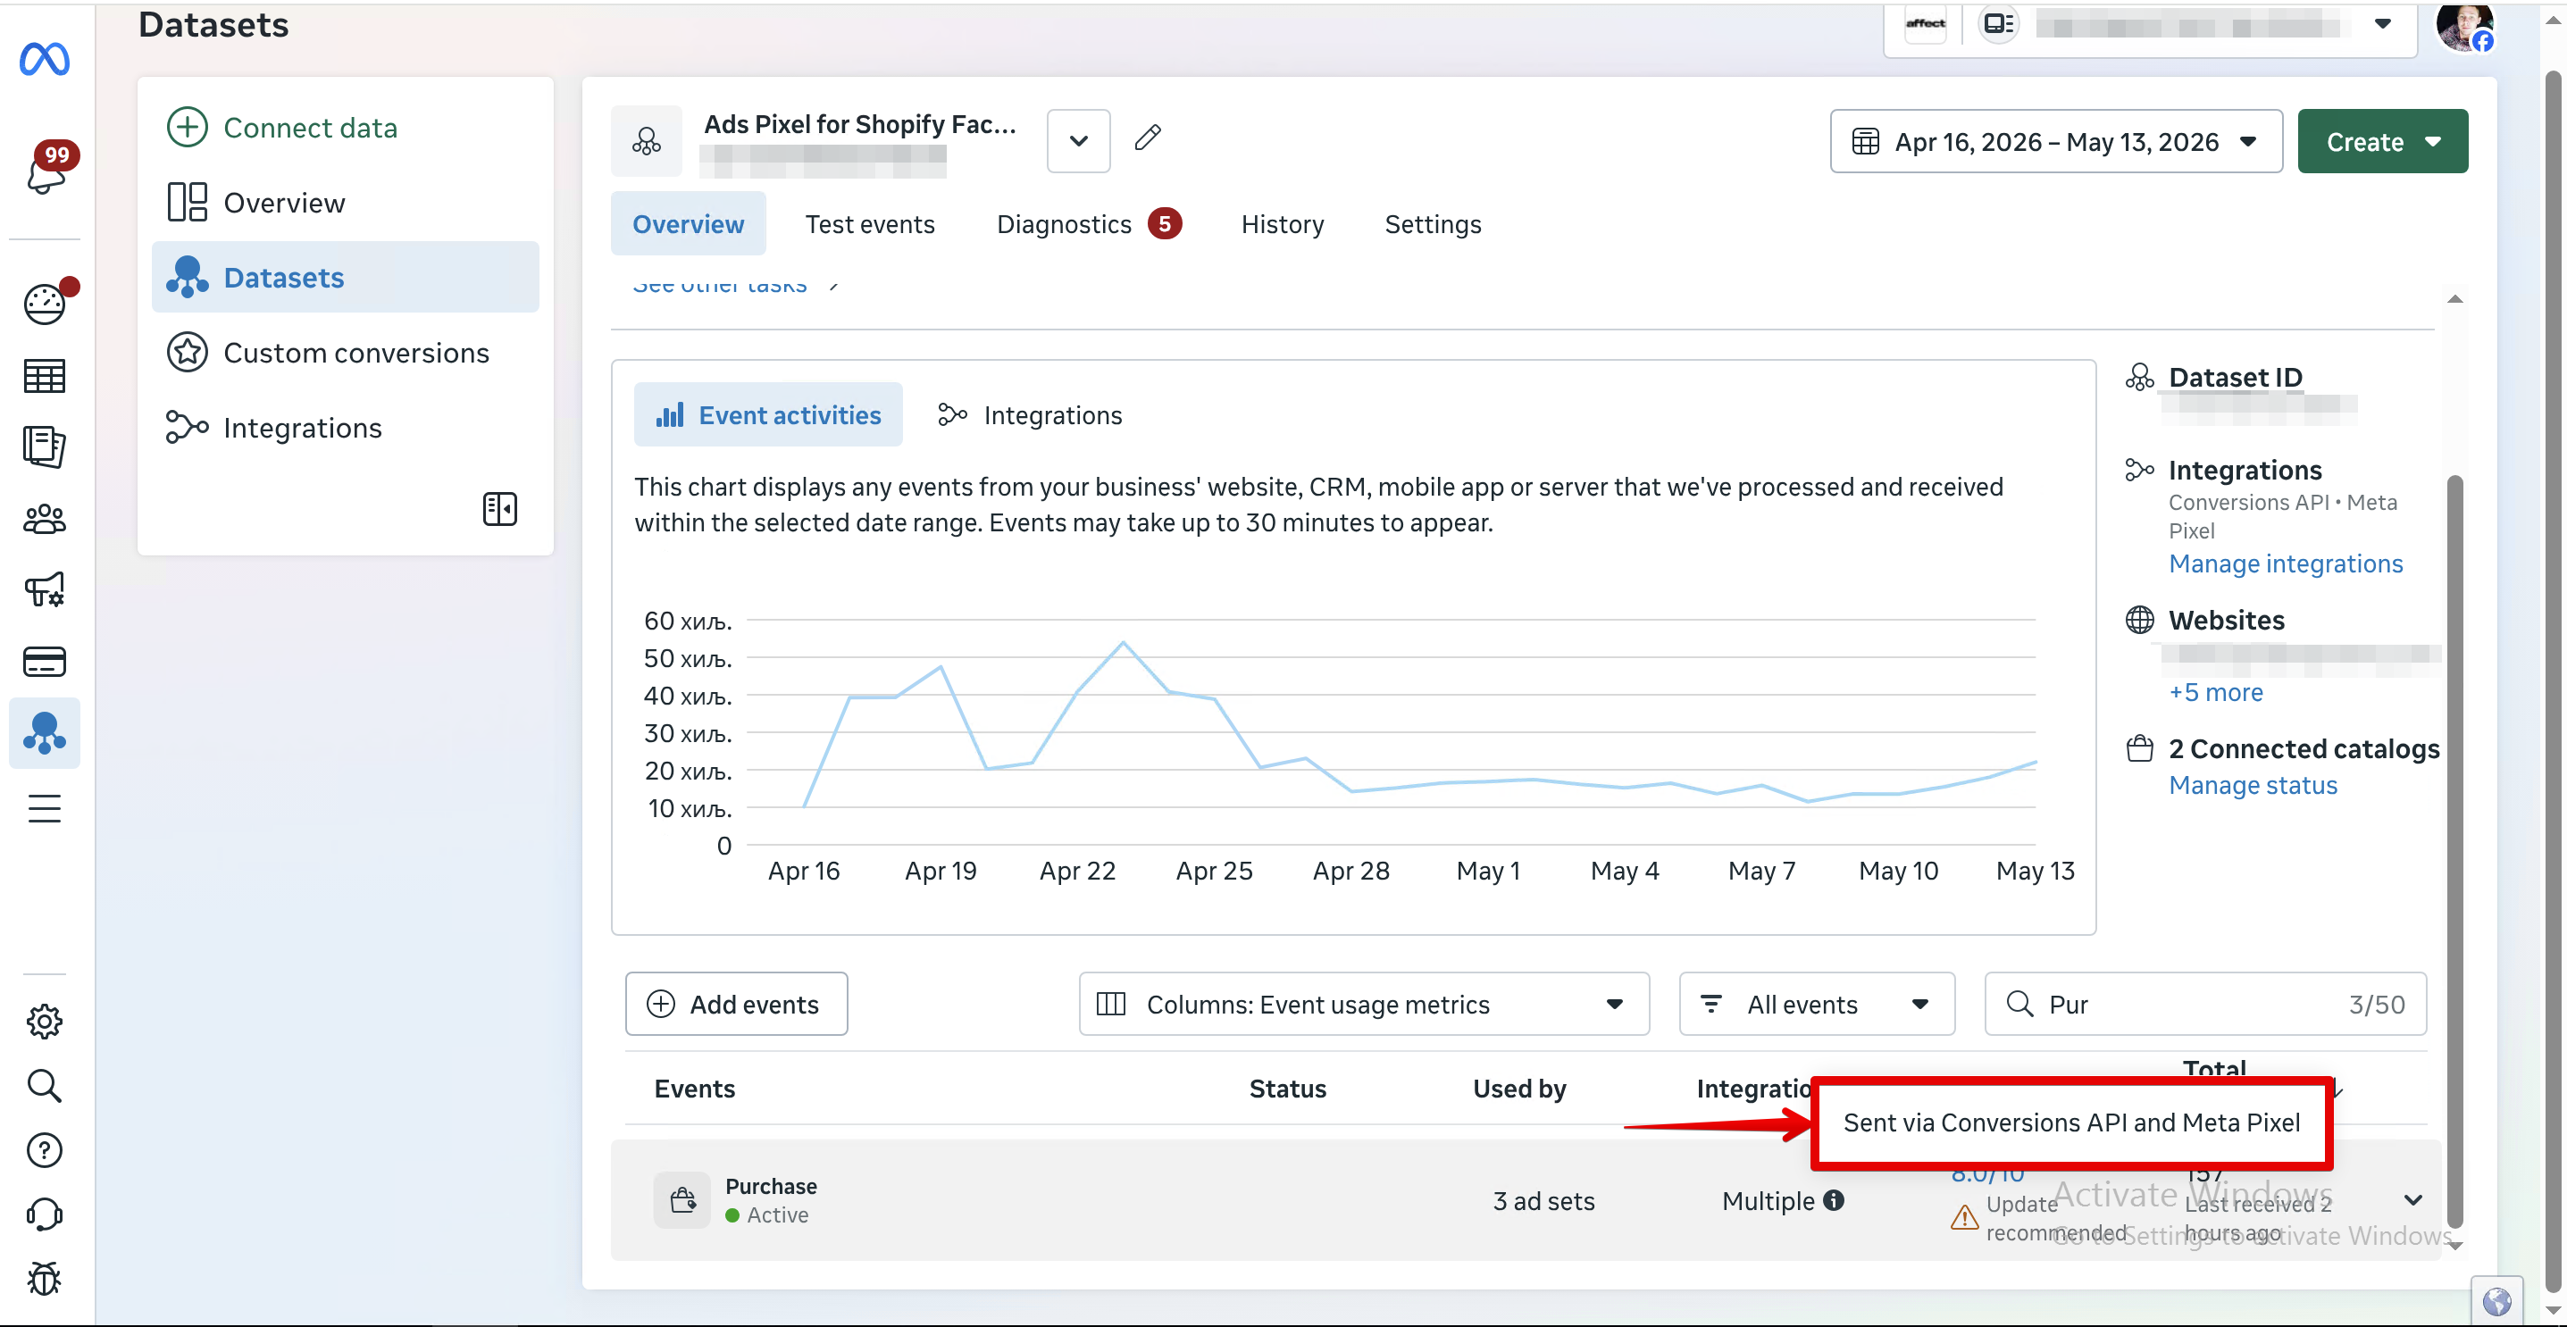The width and height of the screenshot is (2567, 1327).
Task: Click the info icon next to Multiple
Action: [1834, 1200]
